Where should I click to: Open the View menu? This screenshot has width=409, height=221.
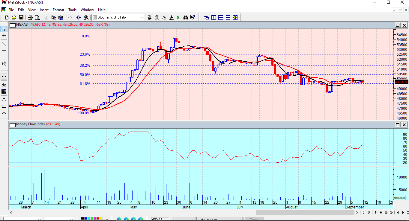pyautogui.click(x=32, y=10)
